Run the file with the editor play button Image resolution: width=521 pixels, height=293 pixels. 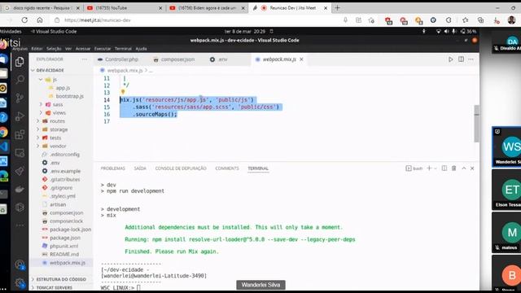pos(450,59)
